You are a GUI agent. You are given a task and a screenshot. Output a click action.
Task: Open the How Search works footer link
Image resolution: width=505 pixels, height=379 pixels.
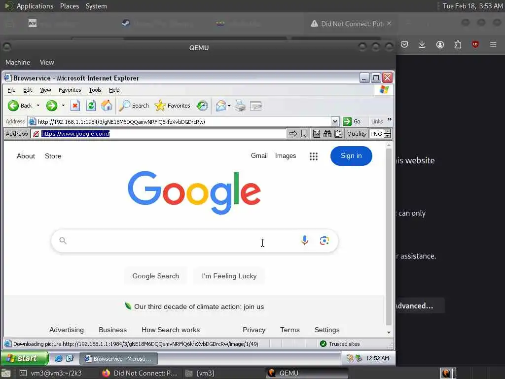tap(171, 330)
